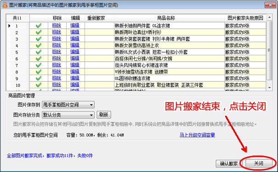Select row 9 OL圆领收腰连衣裙

click(x=136, y=78)
